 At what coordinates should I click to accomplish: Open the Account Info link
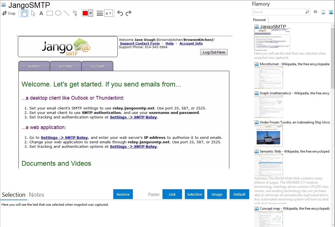[x=191, y=43]
